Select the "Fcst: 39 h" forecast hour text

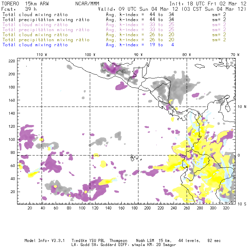pos(19,9)
